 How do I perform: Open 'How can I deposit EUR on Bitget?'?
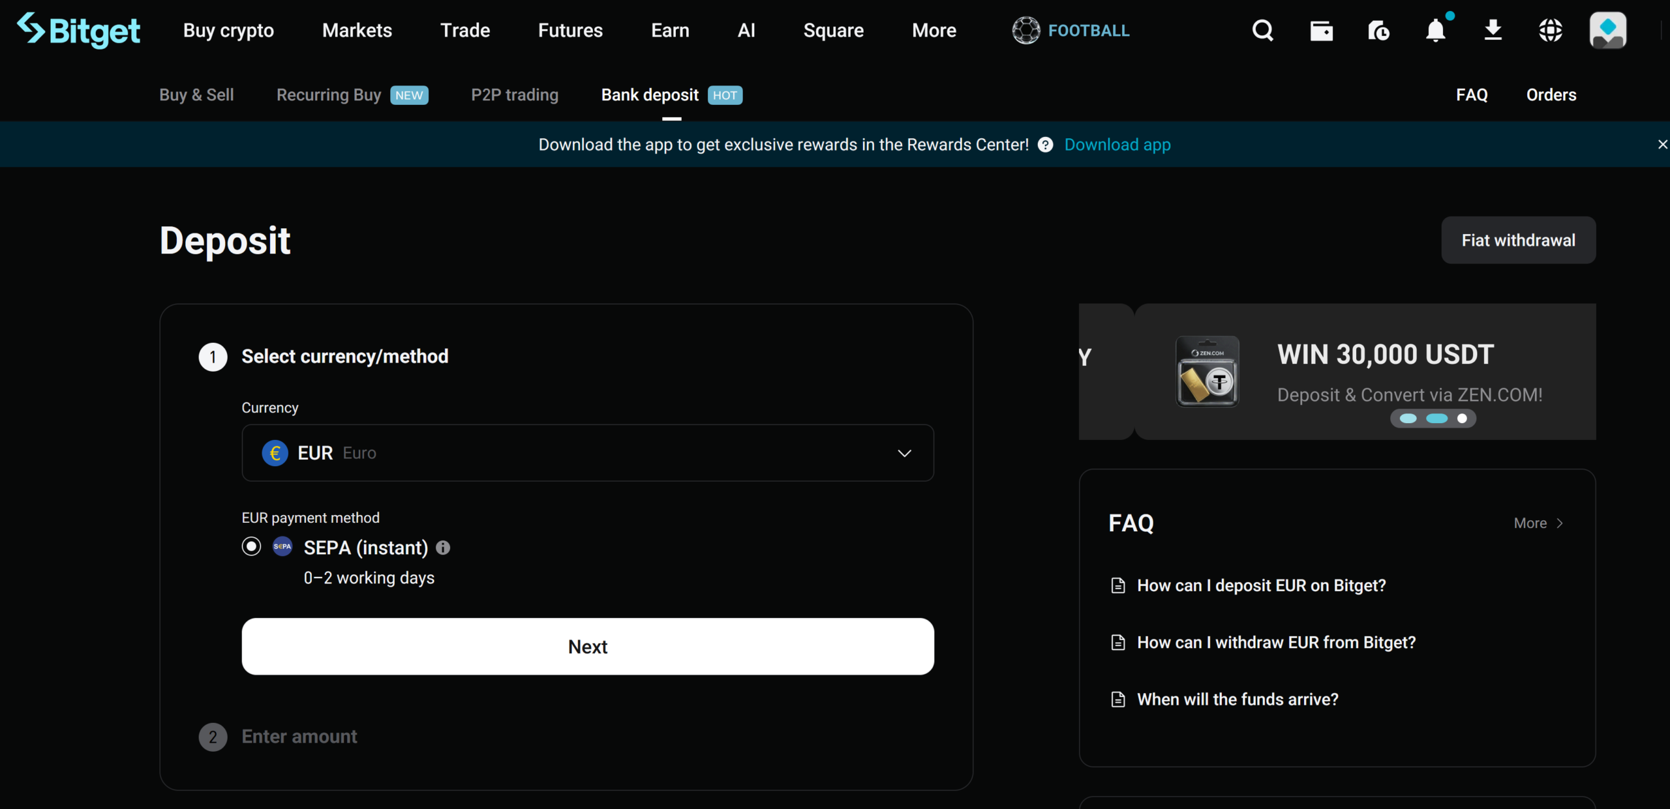[1262, 585]
